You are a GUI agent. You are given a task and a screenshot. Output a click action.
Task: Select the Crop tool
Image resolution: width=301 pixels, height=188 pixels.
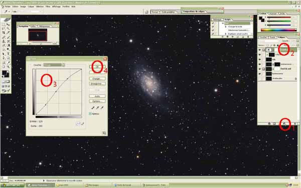click(4, 32)
